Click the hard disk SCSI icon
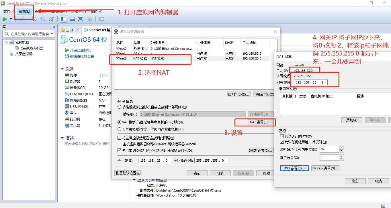 (67, 88)
